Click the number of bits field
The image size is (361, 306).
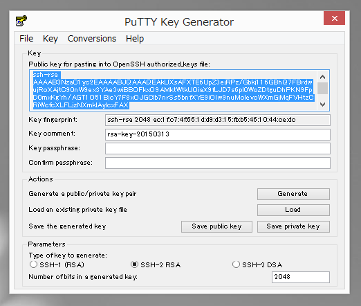(301, 277)
